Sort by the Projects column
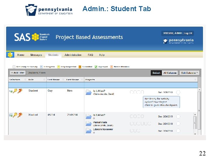210x158 pixels. 141,80
